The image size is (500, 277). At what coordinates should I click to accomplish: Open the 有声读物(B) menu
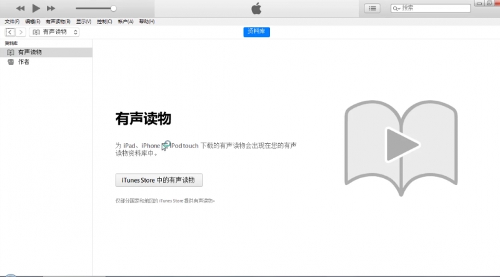point(58,21)
